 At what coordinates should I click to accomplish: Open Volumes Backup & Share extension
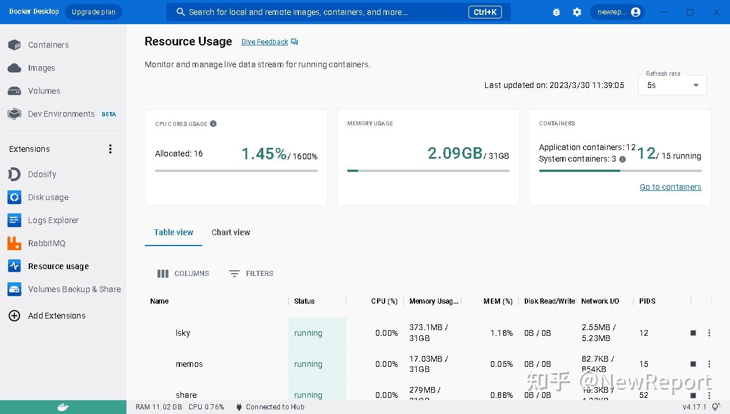[74, 289]
